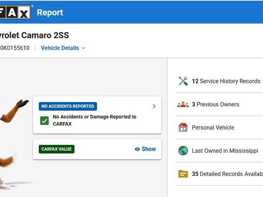Image resolution: width=263 pixels, height=197 pixels.
Task: Click the CARFAX logo in header
Action: (15, 12)
